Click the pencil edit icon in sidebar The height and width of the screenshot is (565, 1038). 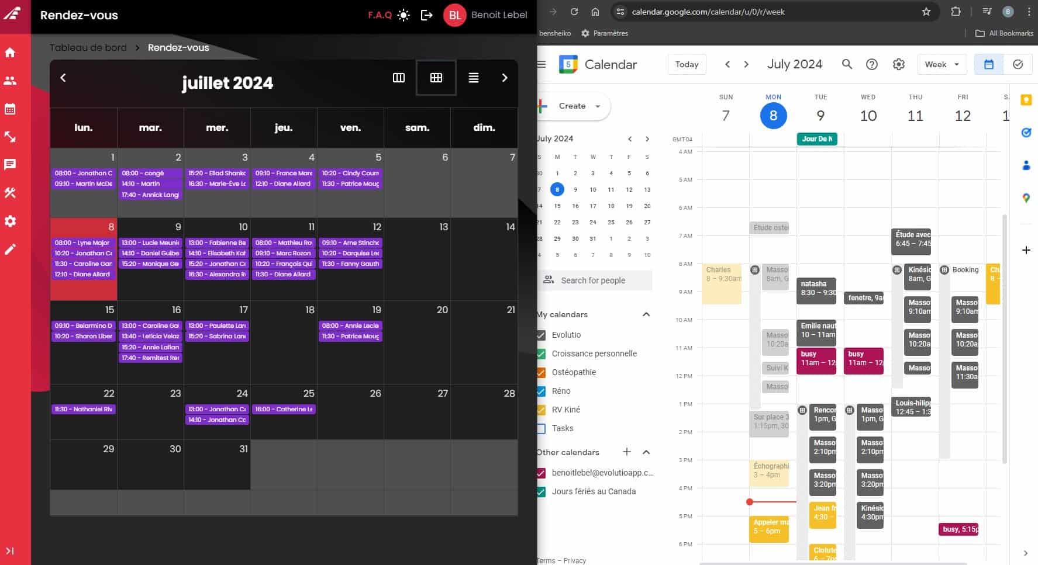10,249
